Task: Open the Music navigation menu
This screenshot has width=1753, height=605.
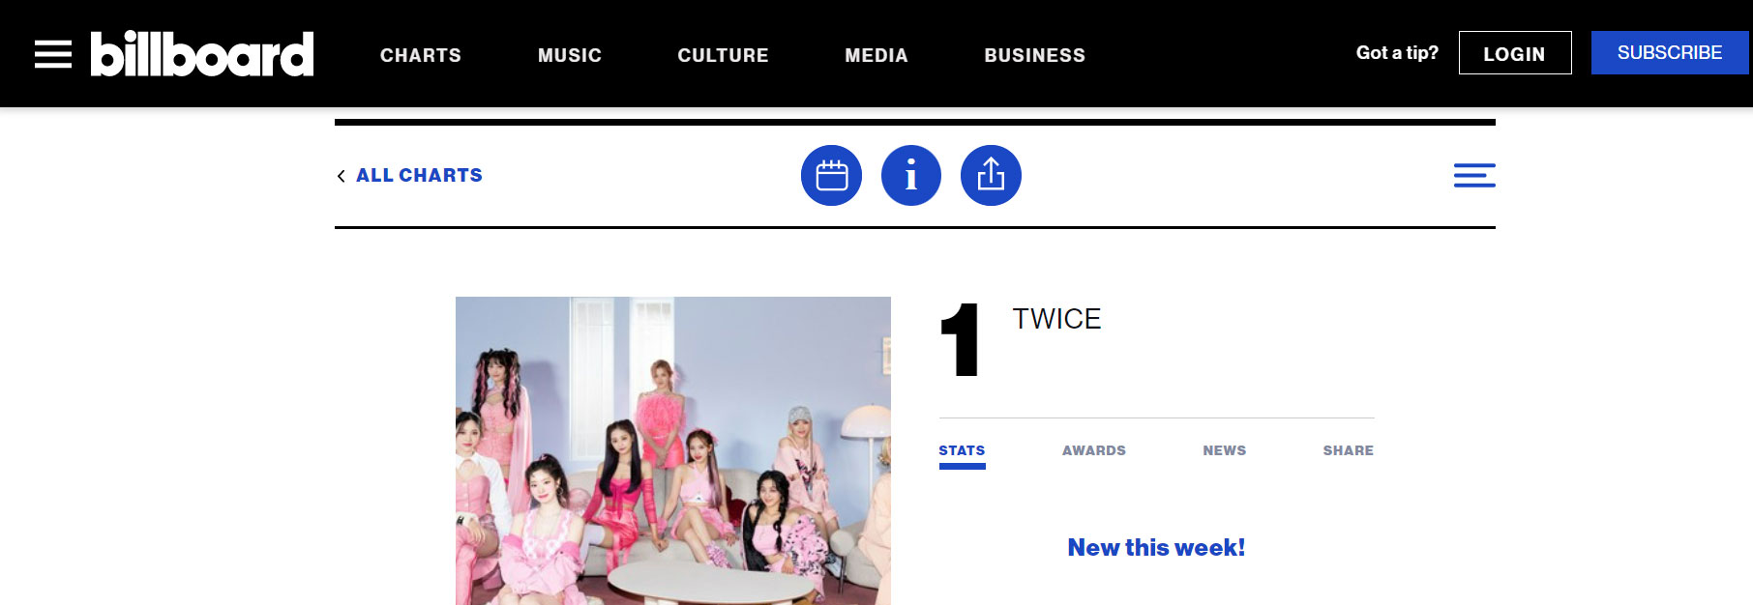Action: (x=570, y=55)
